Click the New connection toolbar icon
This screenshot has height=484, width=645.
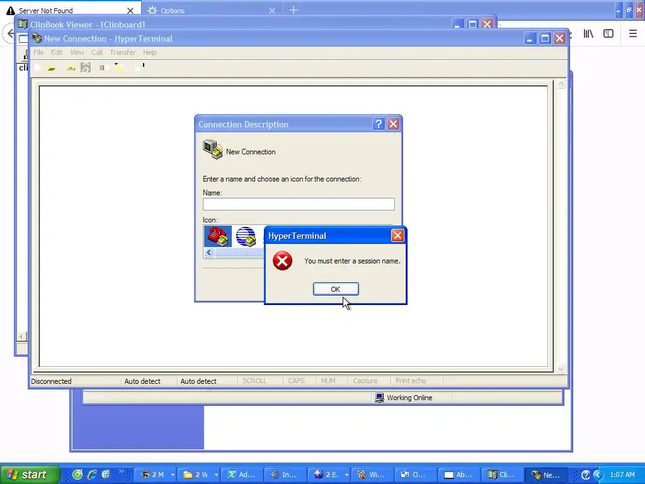click(x=38, y=67)
